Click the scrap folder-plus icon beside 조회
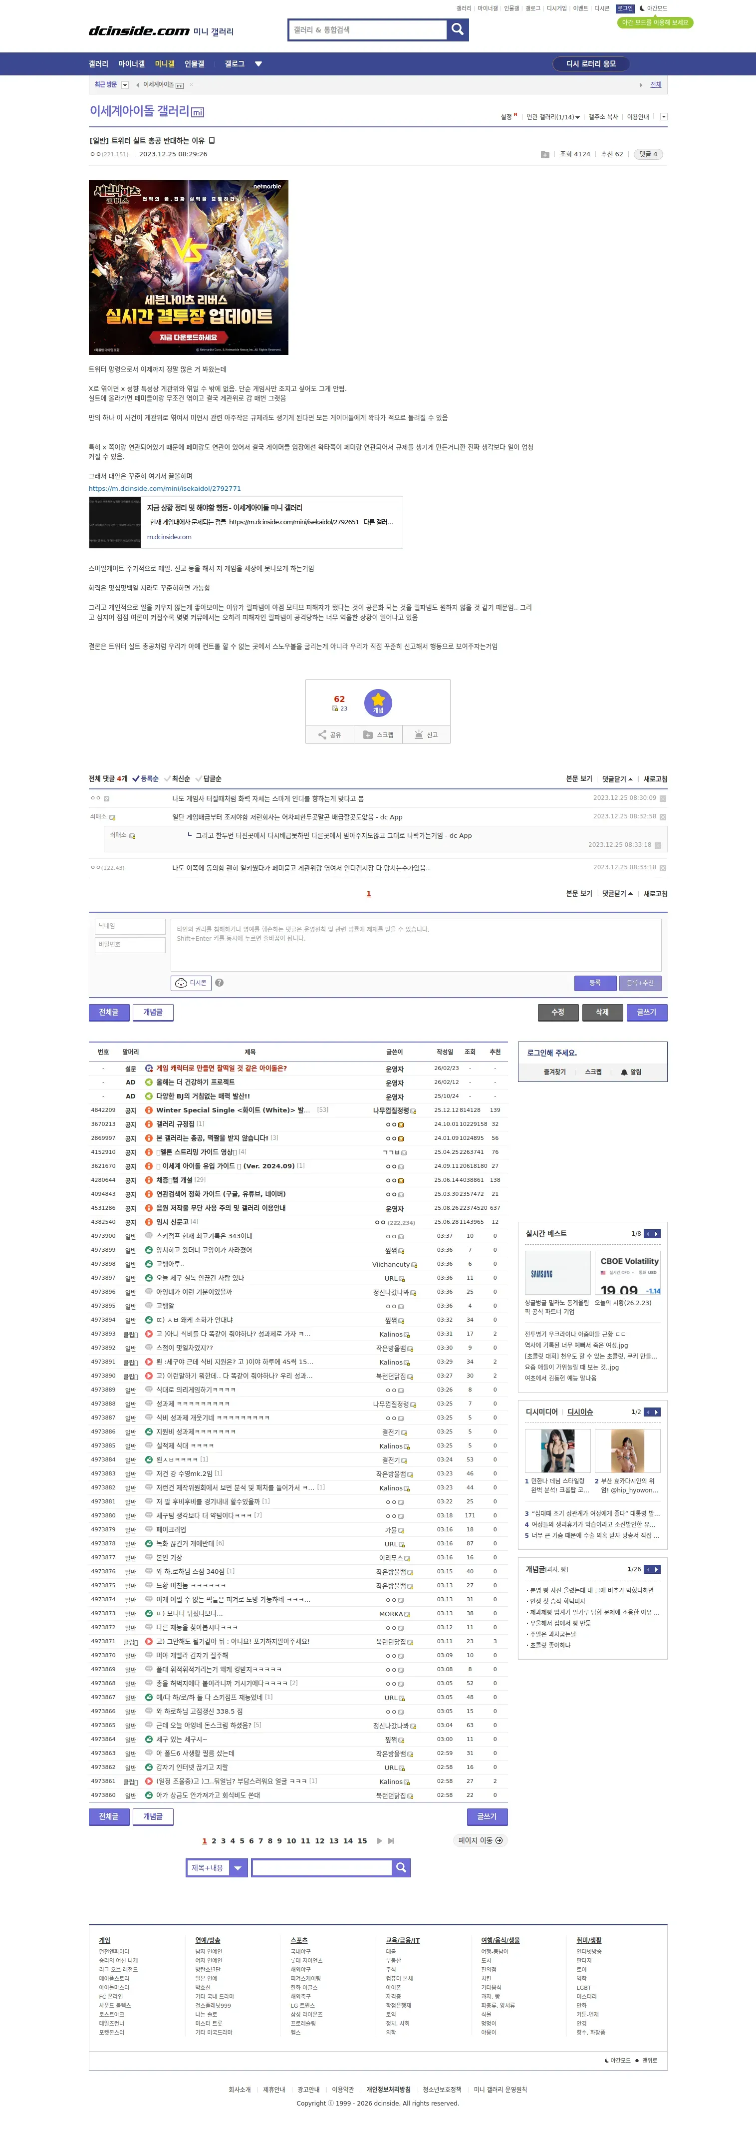Viewport: 756px width, 2132px height. tap(544, 155)
